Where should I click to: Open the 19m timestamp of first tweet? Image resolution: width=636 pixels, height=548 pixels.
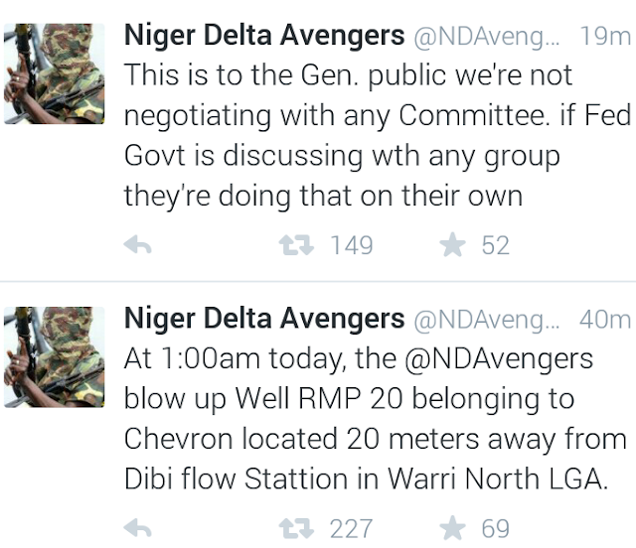point(605,36)
